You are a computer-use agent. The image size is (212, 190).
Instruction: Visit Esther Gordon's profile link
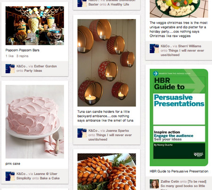click(x=45, y=66)
